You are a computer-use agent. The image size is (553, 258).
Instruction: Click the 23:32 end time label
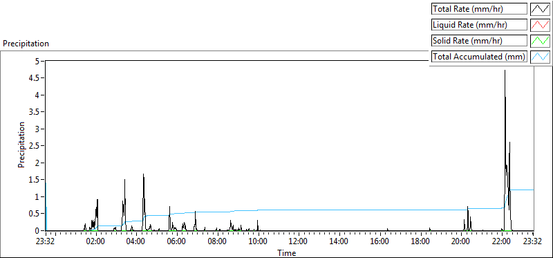(x=532, y=242)
